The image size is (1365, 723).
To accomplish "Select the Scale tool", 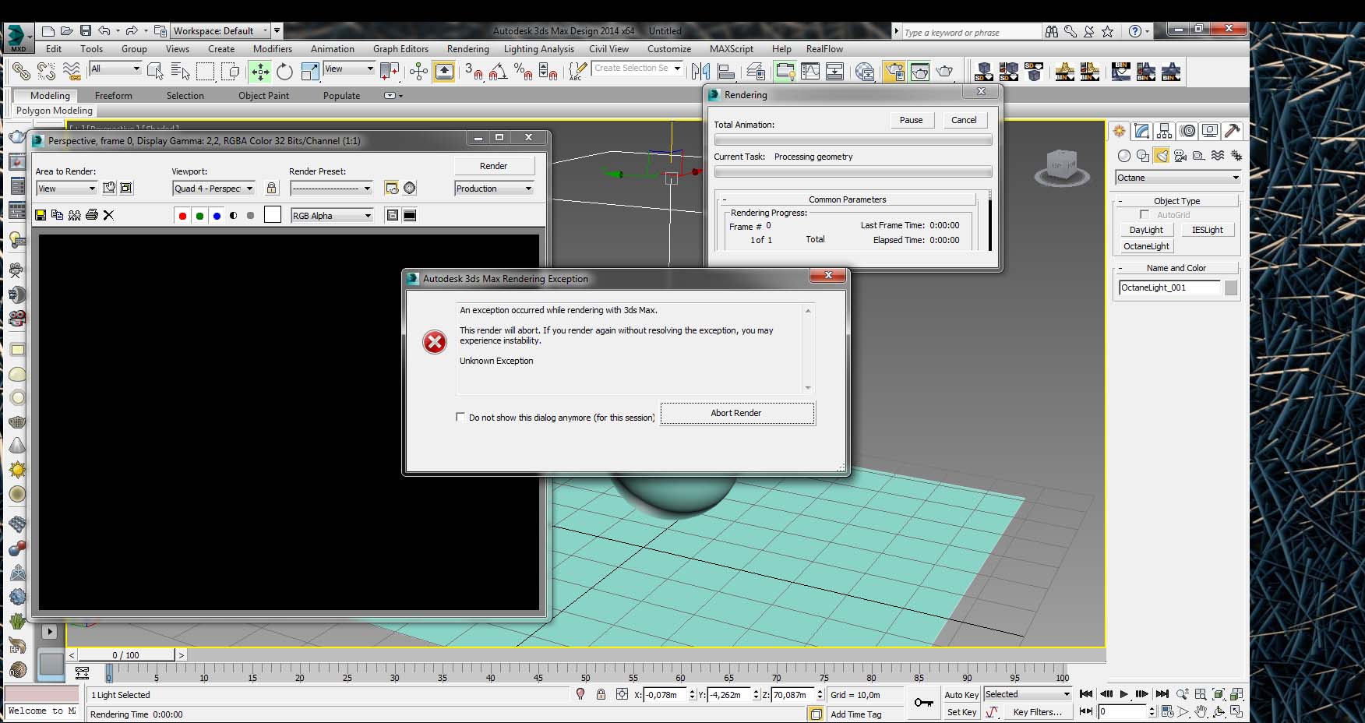I will (x=310, y=72).
